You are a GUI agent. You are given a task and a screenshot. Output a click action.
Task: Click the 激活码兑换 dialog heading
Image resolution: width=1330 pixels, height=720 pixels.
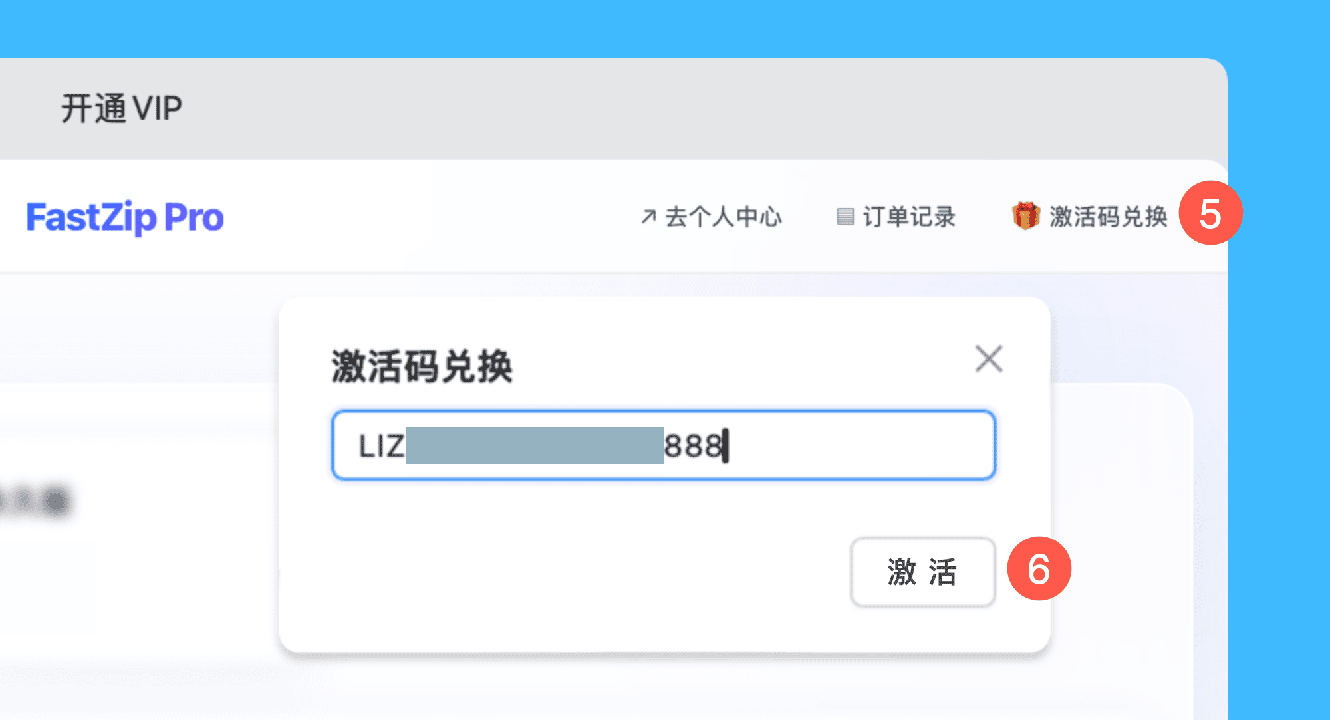click(422, 366)
